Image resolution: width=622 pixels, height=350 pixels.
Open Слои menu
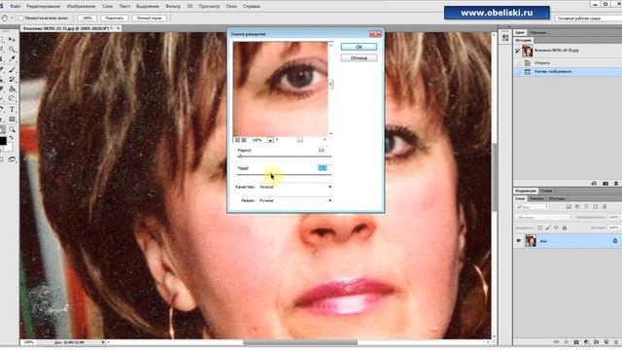tap(108, 7)
